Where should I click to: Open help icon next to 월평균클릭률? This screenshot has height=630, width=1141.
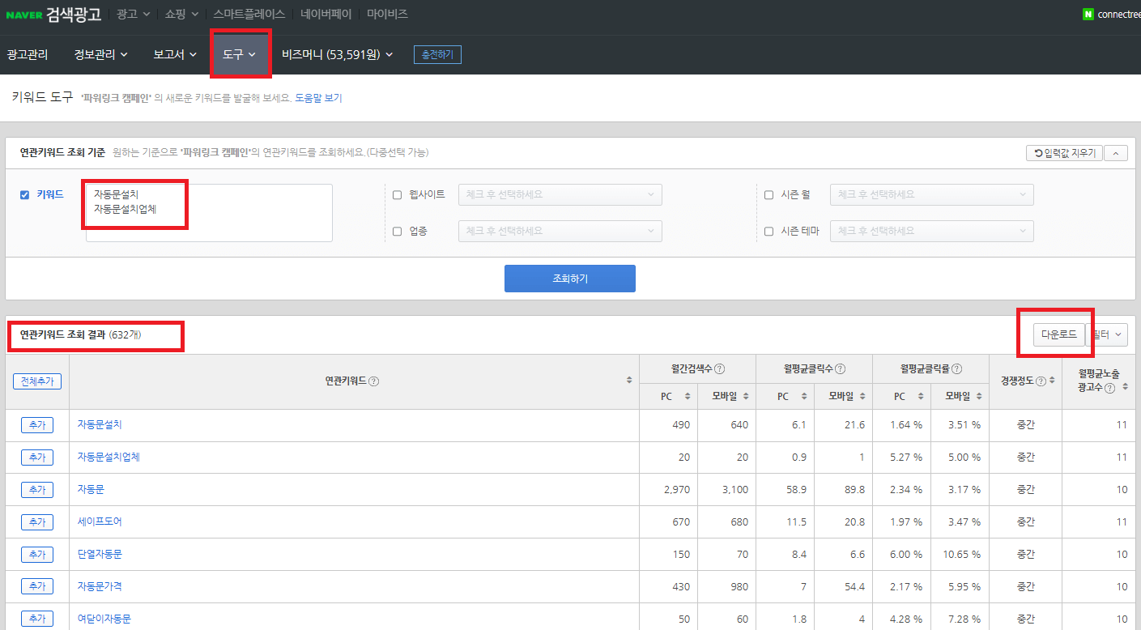(956, 368)
